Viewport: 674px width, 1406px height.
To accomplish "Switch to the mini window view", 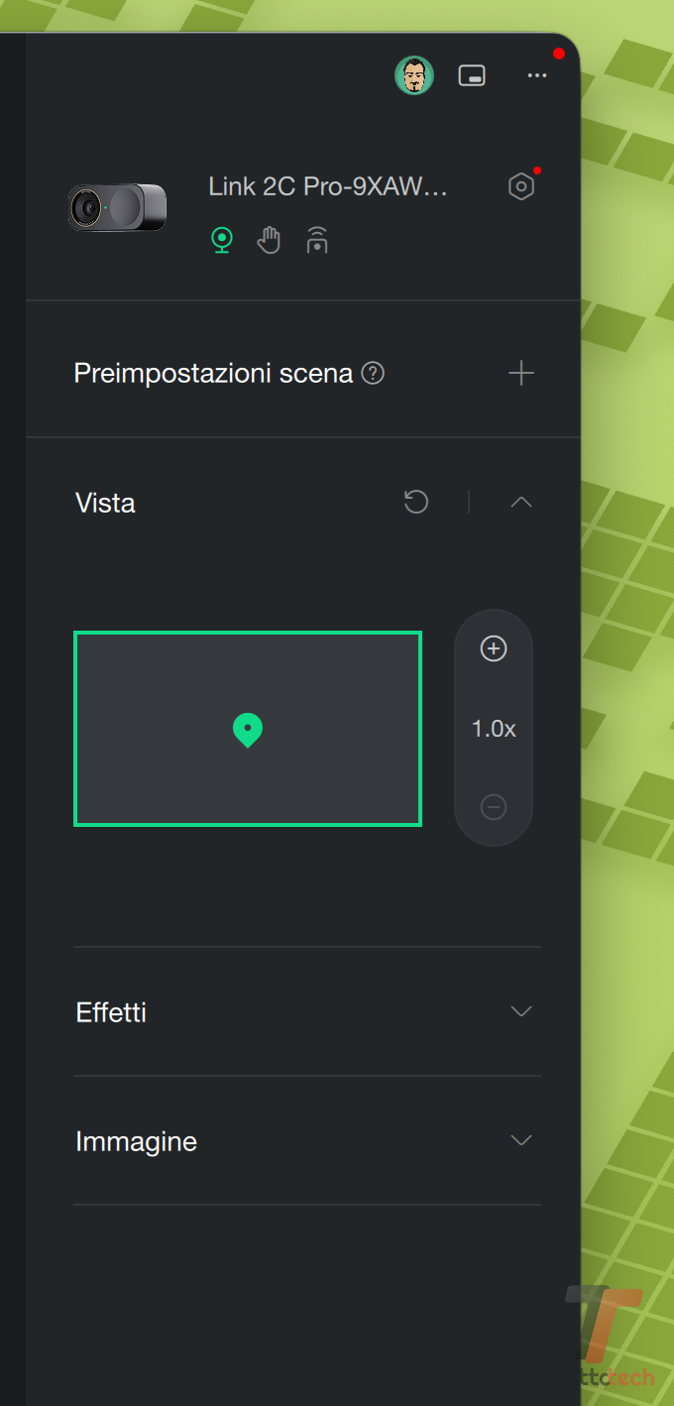I will tap(472, 75).
